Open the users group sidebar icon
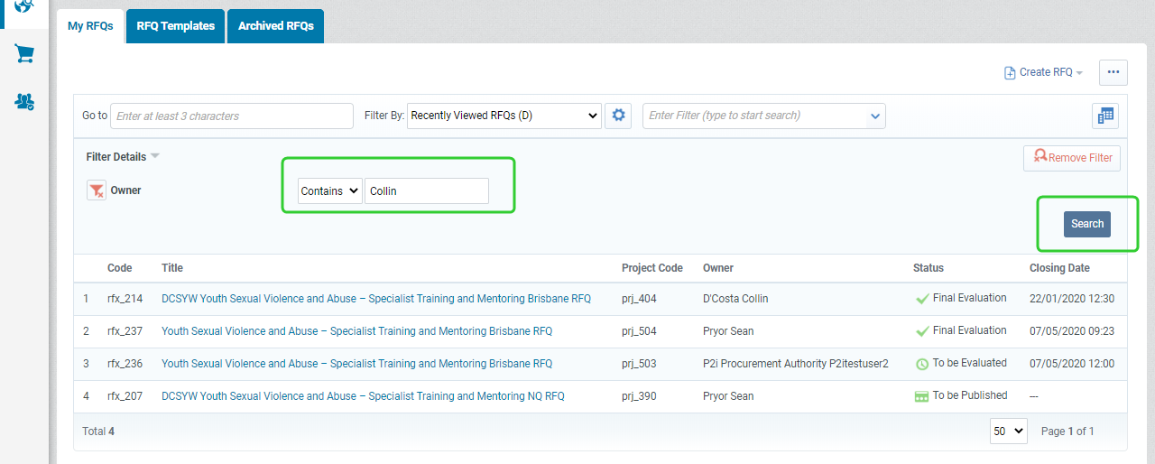This screenshot has width=1155, height=464. [24, 101]
